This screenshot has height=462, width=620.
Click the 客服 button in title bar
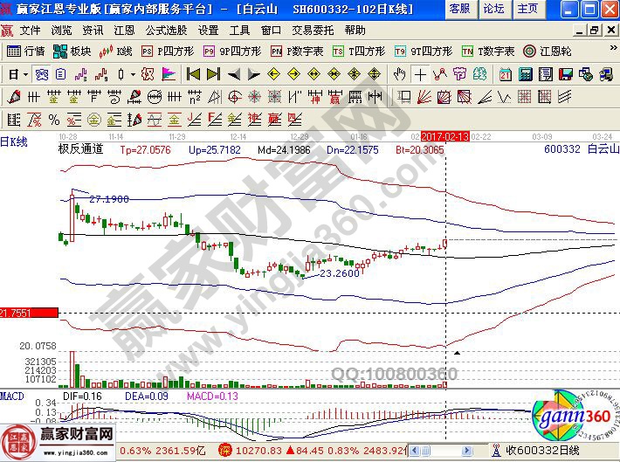(458, 9)
